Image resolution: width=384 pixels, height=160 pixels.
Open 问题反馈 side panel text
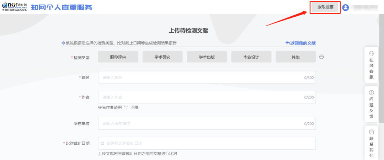[x=371, y=108]
